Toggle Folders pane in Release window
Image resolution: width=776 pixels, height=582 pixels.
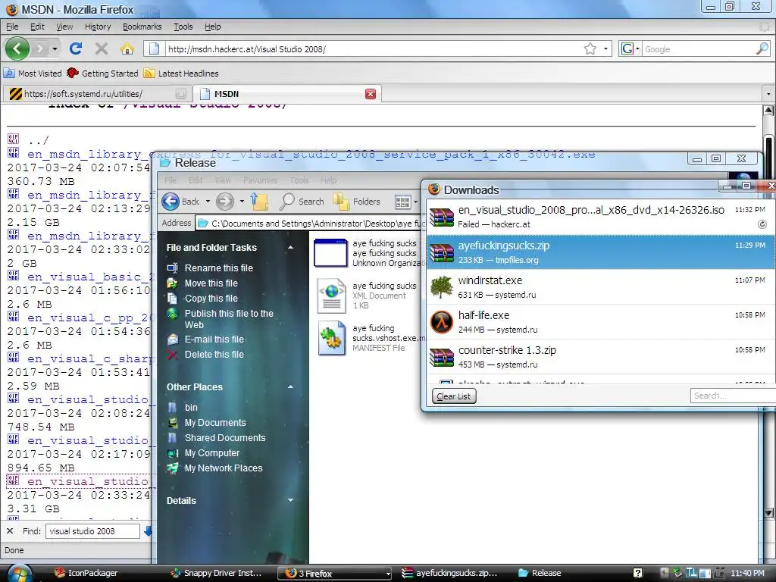[356, 202]
